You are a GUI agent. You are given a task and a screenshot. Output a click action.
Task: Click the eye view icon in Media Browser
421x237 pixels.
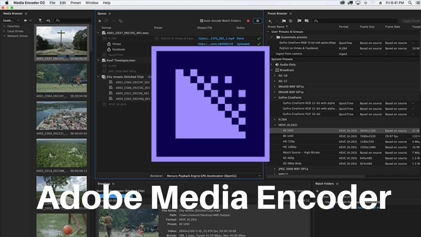[48, 20]
